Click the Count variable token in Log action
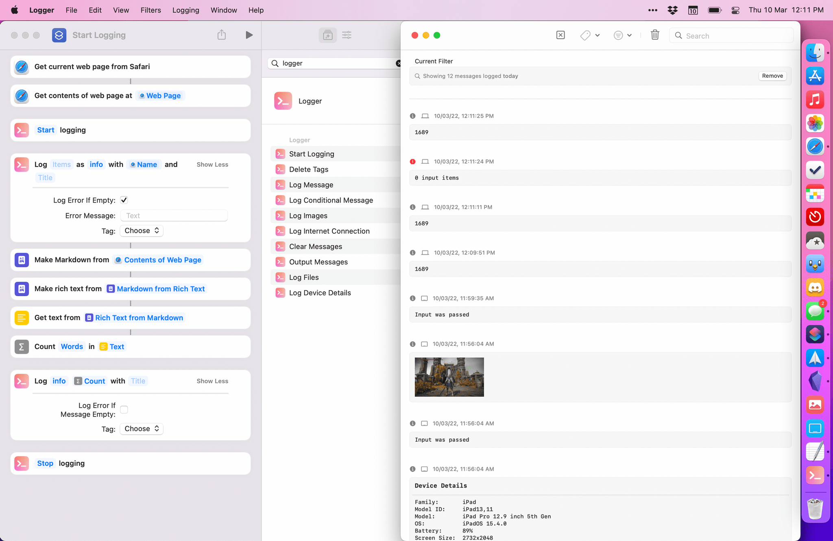Viewport: 833px width, 541px height. click(90, 381)
